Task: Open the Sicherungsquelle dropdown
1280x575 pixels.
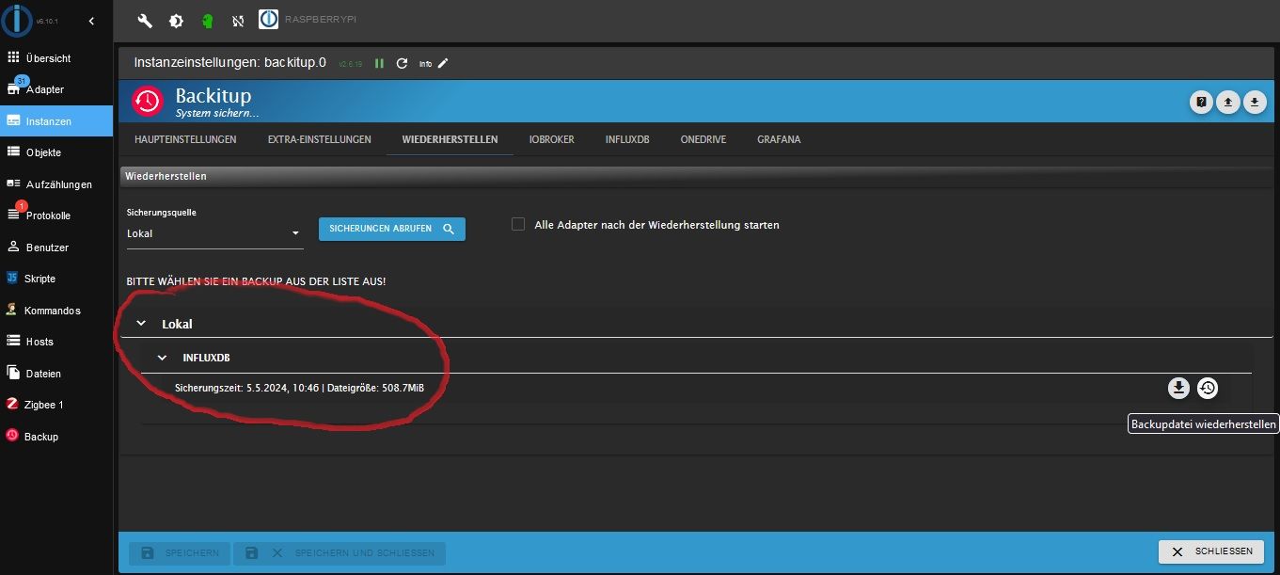Action: (x=214, y=233)
